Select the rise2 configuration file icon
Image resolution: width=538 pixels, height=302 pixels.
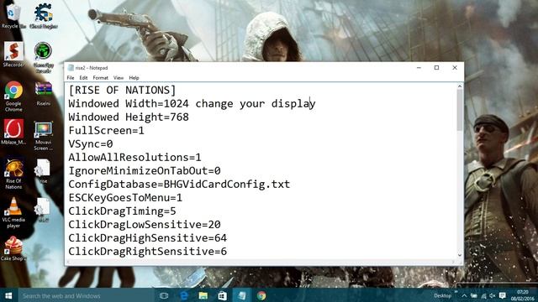coord(43,211)
